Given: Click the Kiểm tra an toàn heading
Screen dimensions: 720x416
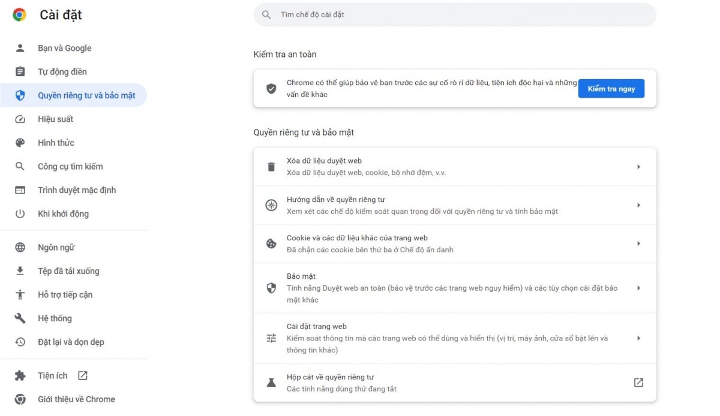Looking at the screenshot, I should (285, 55).
